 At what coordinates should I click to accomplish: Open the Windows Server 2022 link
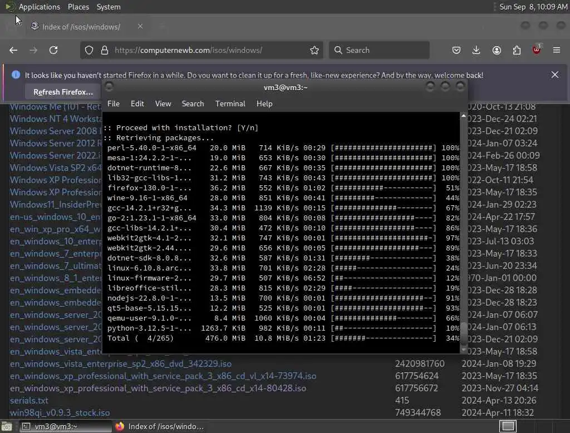56,156
